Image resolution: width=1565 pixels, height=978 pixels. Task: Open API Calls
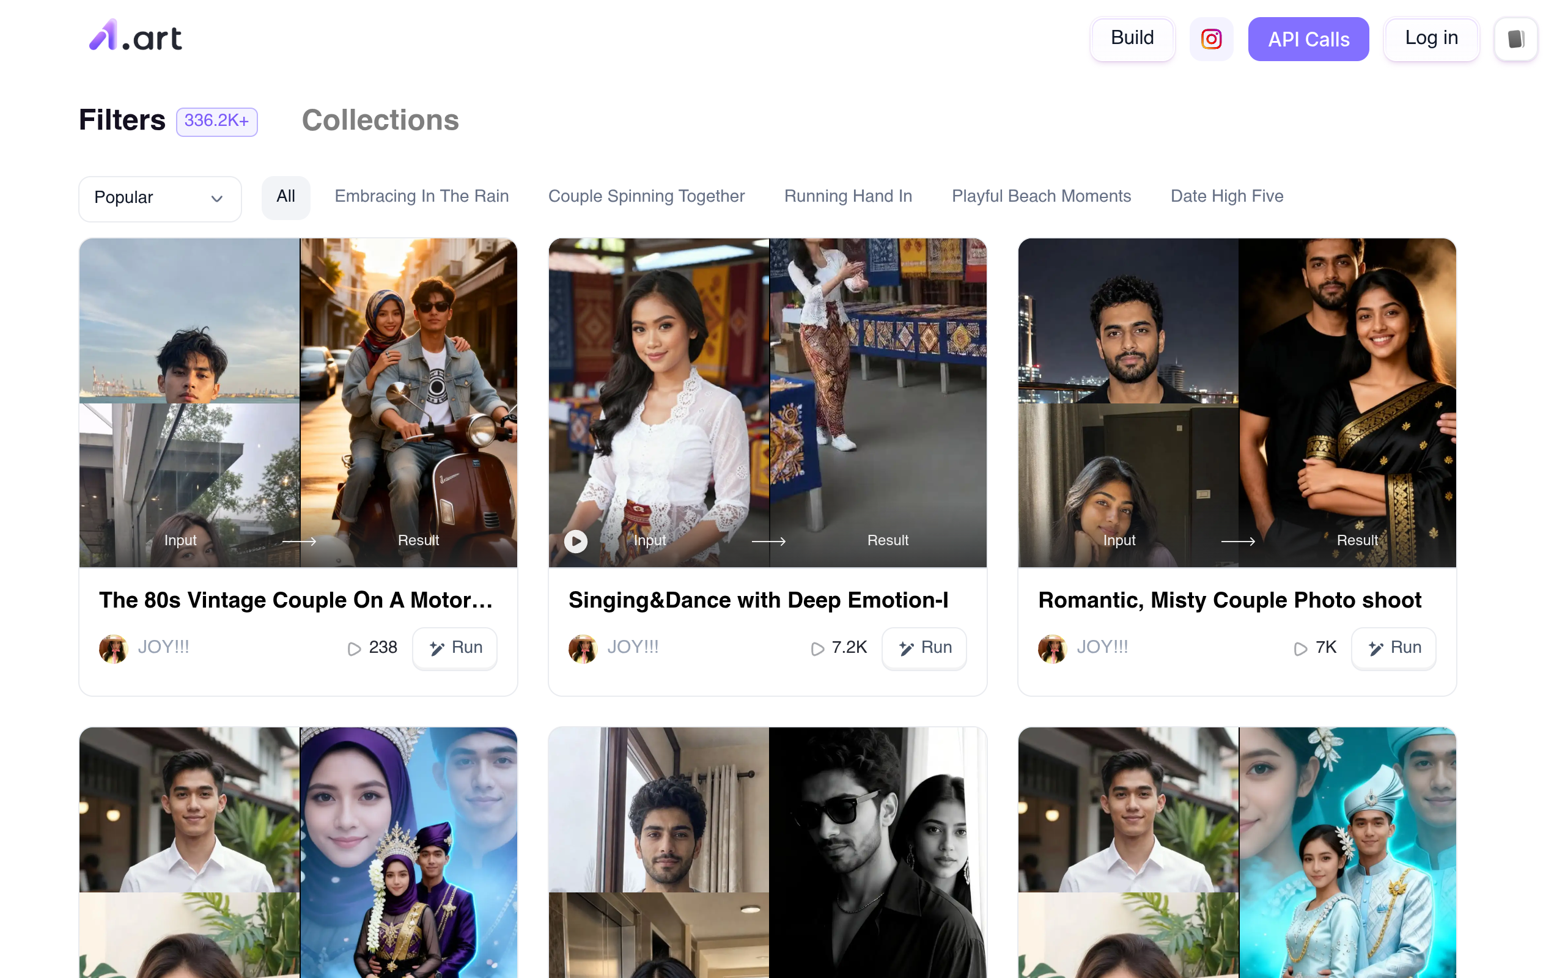[1308, 39]
